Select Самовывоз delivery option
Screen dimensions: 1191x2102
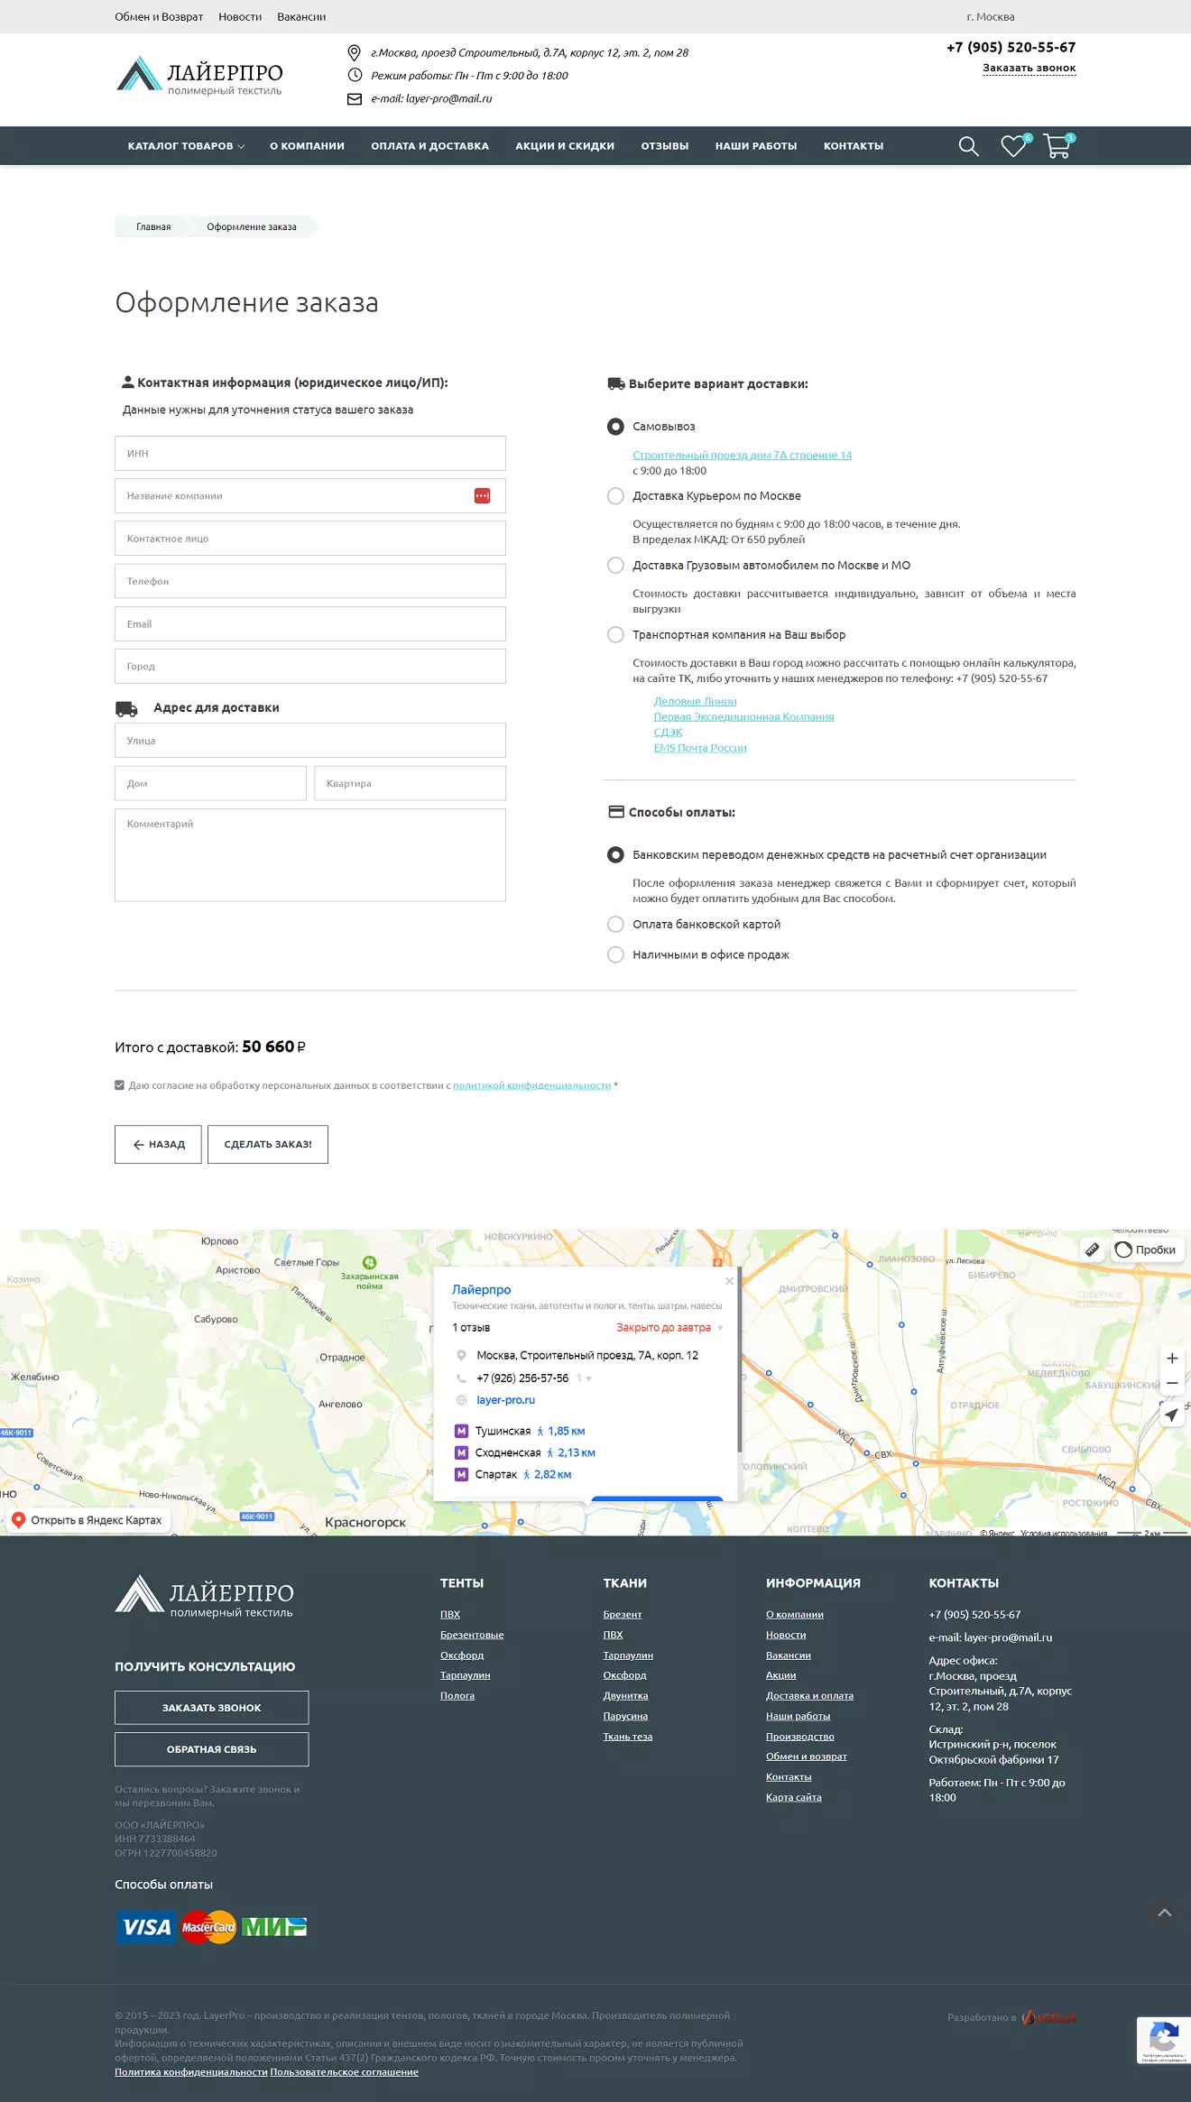tap(615, 427)
